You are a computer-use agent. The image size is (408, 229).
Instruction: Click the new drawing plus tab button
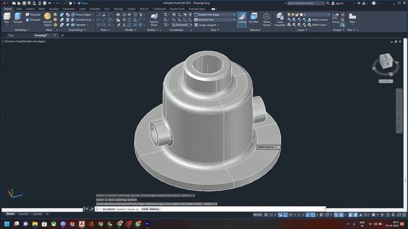(x=62, y=36)
